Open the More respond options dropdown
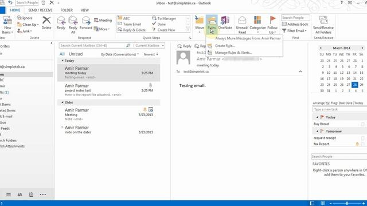The width and height of the screenshot is (367, 206). coord(101,29)
